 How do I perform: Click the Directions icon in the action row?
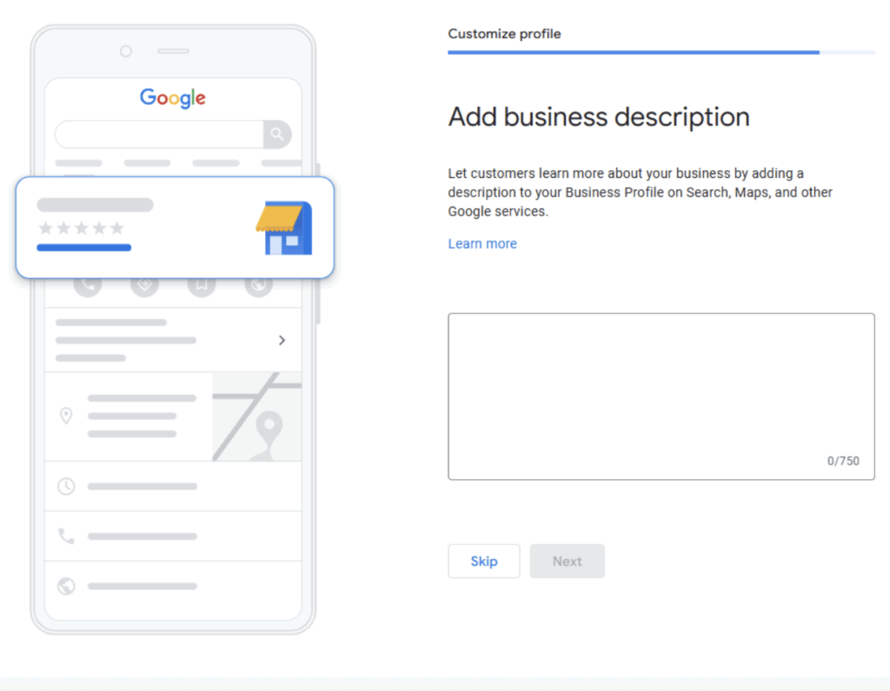144,284
